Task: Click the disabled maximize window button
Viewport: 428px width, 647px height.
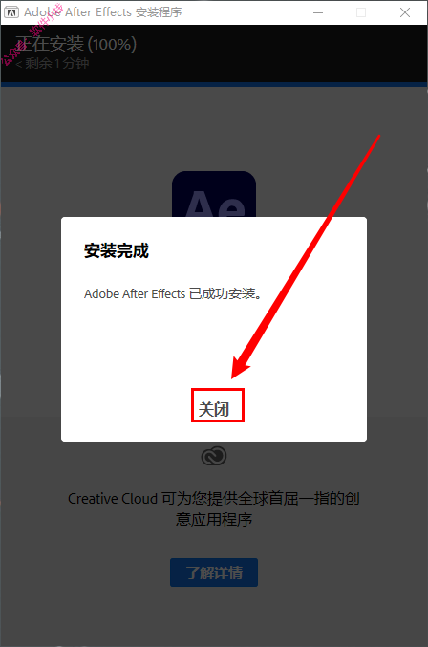Action: click(x=361, y=12)
